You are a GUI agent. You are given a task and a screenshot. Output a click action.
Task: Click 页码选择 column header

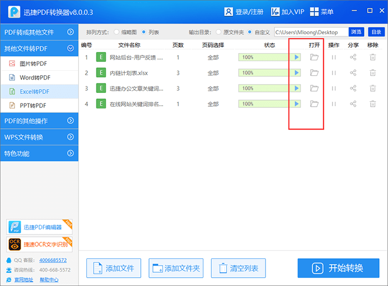(213, 45)
